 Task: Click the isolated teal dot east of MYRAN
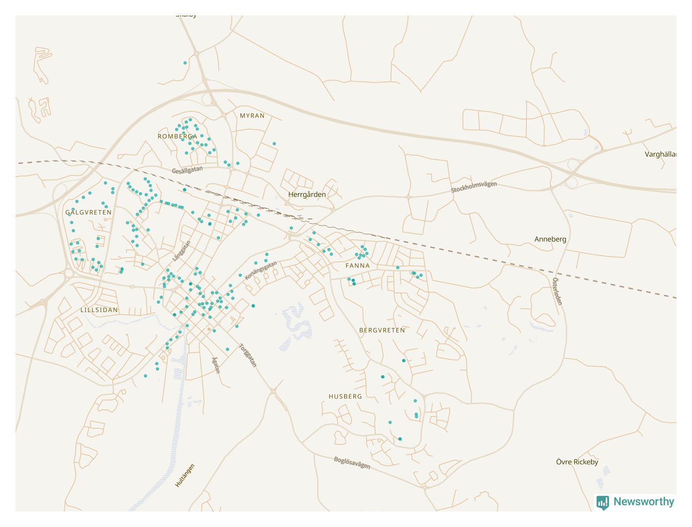click(x=274, y=143)
